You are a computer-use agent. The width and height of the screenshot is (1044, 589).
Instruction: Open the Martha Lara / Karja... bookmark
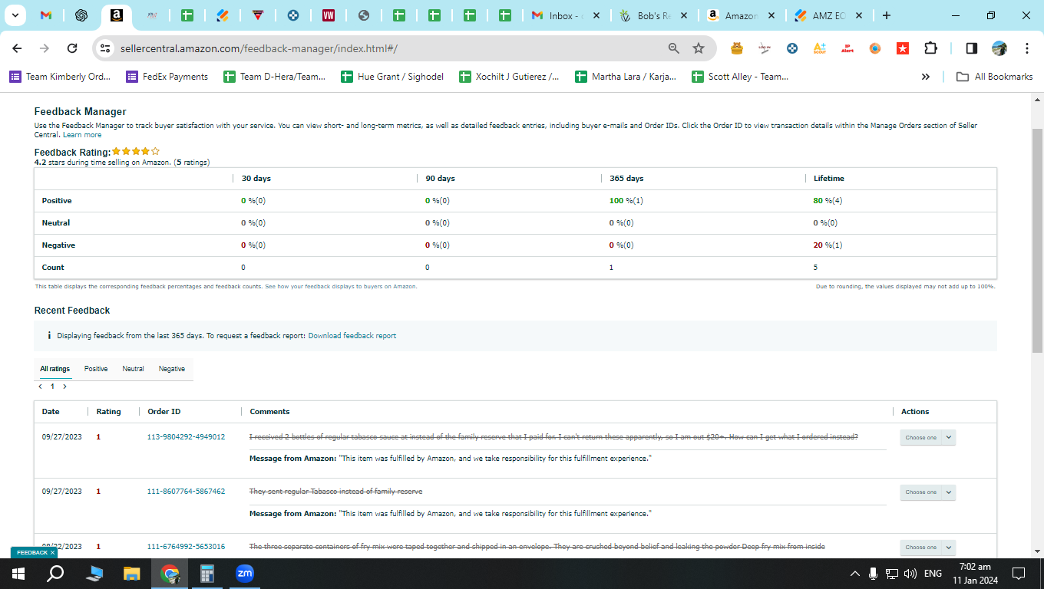coord(626,77)
